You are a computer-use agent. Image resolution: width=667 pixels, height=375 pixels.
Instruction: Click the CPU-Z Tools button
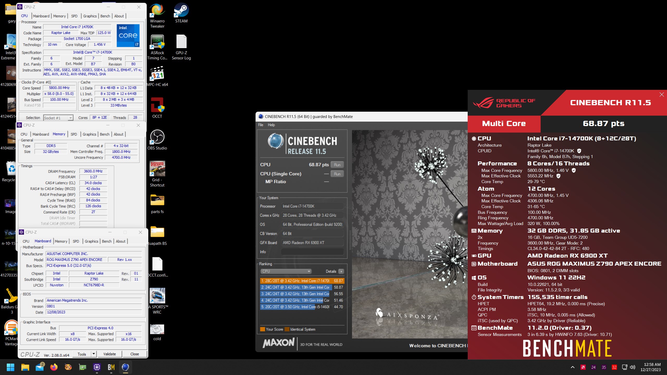[x=82, y=354]
